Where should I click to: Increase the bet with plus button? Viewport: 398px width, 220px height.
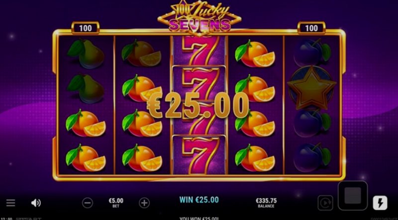(144, 203)
